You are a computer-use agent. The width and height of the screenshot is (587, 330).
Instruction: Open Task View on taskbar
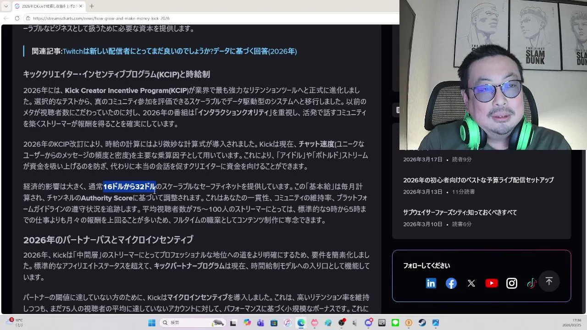click(233, 323)
